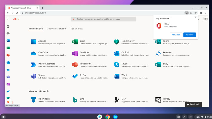Click the address bar office.com URL
The height and width of the screenshot is (119, 212).
pos(35,13)
